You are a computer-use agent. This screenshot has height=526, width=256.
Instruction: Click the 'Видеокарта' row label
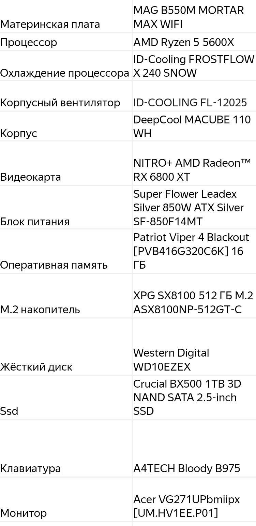pos(31,177)
